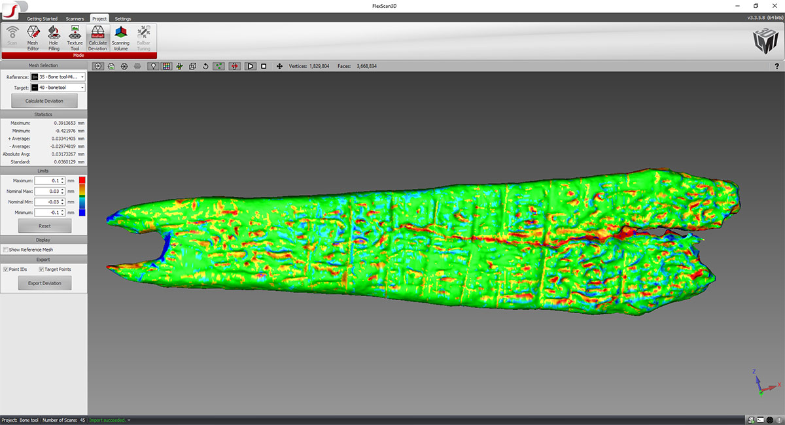Viewport: 785px width, 425px height.
Task: Switch to the Settings tab
Action: click(x=122, y=18)
